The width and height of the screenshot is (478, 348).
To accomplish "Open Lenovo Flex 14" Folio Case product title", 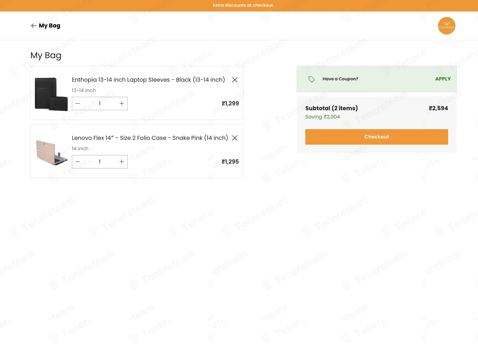I will pos(150,138).
